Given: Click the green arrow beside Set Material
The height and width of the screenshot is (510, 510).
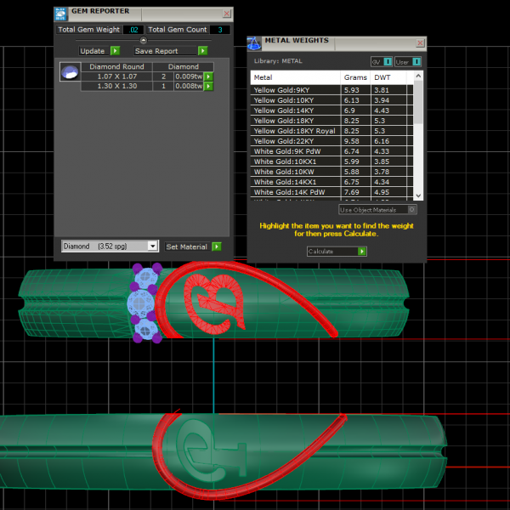Looking at the screenshot, I should pos(217,246).
